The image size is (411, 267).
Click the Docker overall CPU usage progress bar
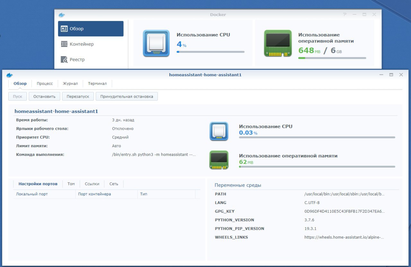pyautogui.click(x=210, y=52)
